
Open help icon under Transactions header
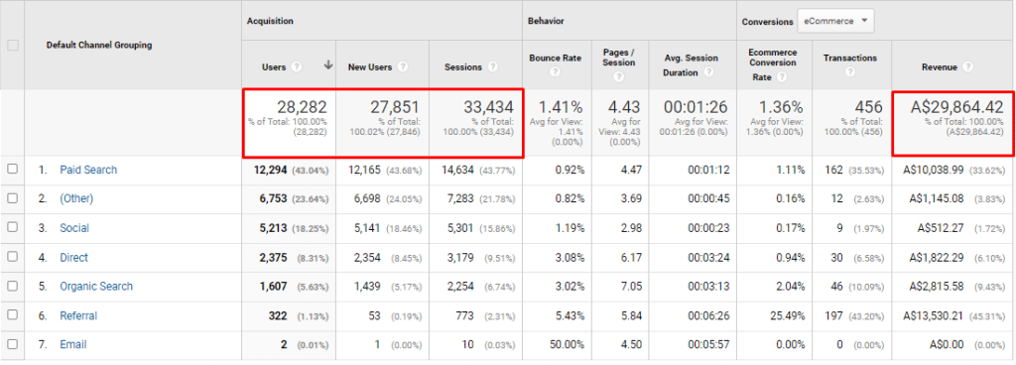pos(849,72)
